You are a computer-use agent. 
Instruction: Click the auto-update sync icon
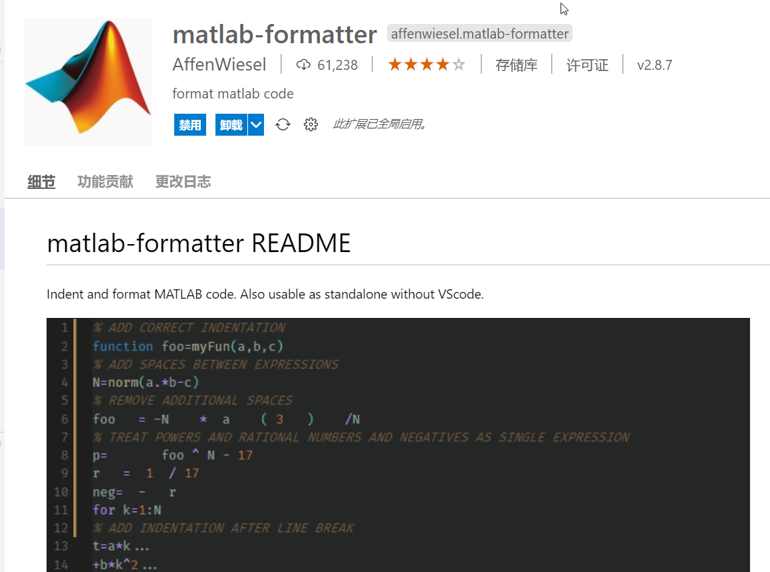[283, 124]
